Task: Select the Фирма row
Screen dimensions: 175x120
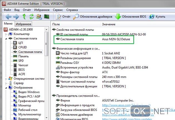Action: (x=95, y=101)
